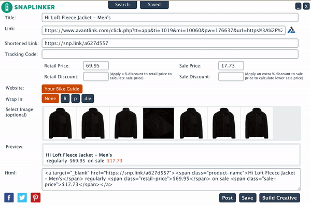Click the Select Image (optional) label

20,112
